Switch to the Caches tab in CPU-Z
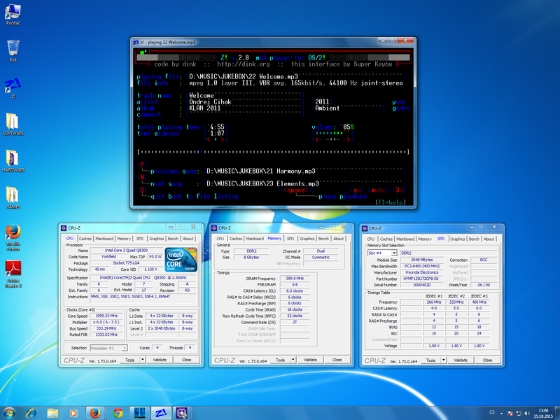 click(85, 239)
